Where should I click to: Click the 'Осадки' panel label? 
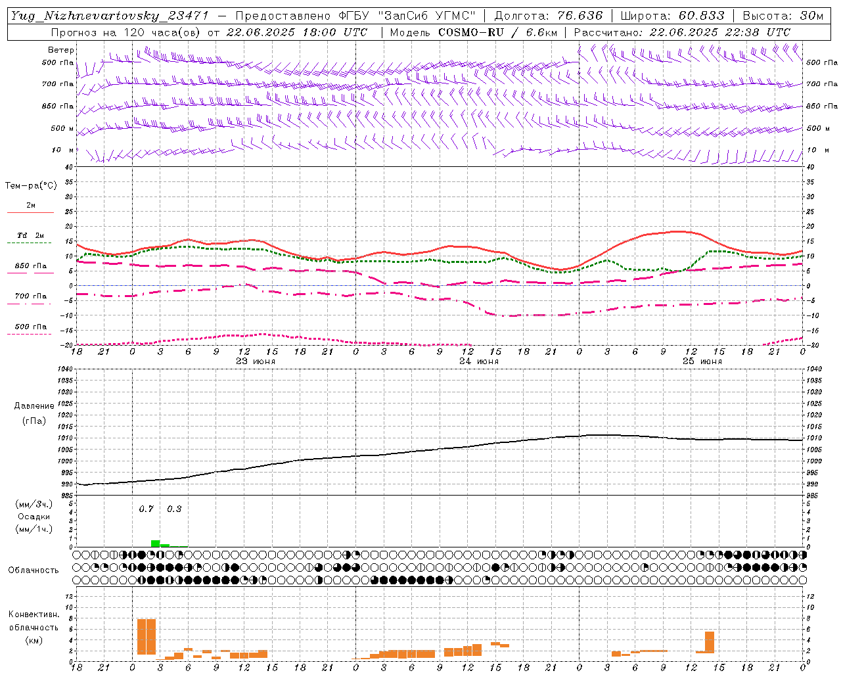click(x=34, y=517)
